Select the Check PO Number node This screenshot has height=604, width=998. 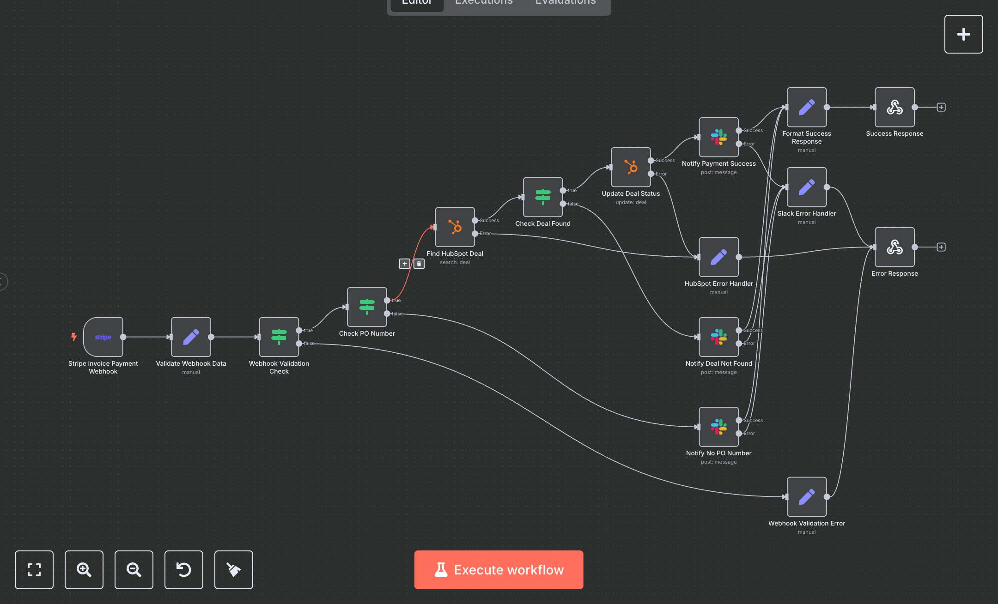pyautogui.click(x=367, y=307)
